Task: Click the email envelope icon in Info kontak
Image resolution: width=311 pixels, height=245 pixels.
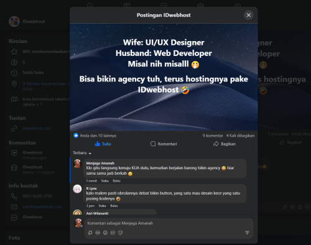Action: coord(14,207)
